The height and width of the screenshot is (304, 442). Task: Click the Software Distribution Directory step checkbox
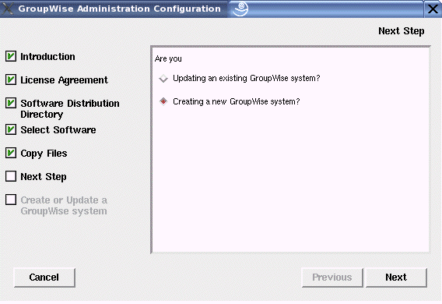pyautogui.click(x=11, y=103)
